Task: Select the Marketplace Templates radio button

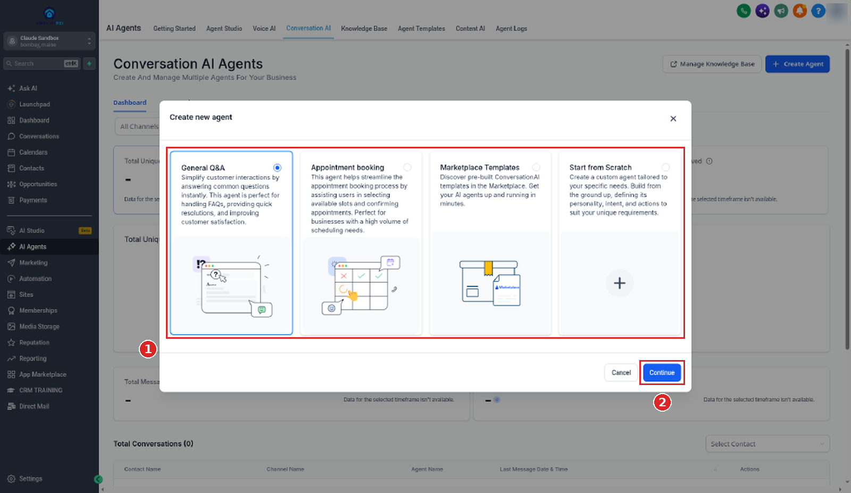Action: click(x=536, y=167)
